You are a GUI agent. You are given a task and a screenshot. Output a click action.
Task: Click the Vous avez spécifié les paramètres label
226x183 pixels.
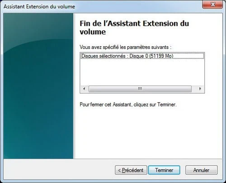[125, 47]
